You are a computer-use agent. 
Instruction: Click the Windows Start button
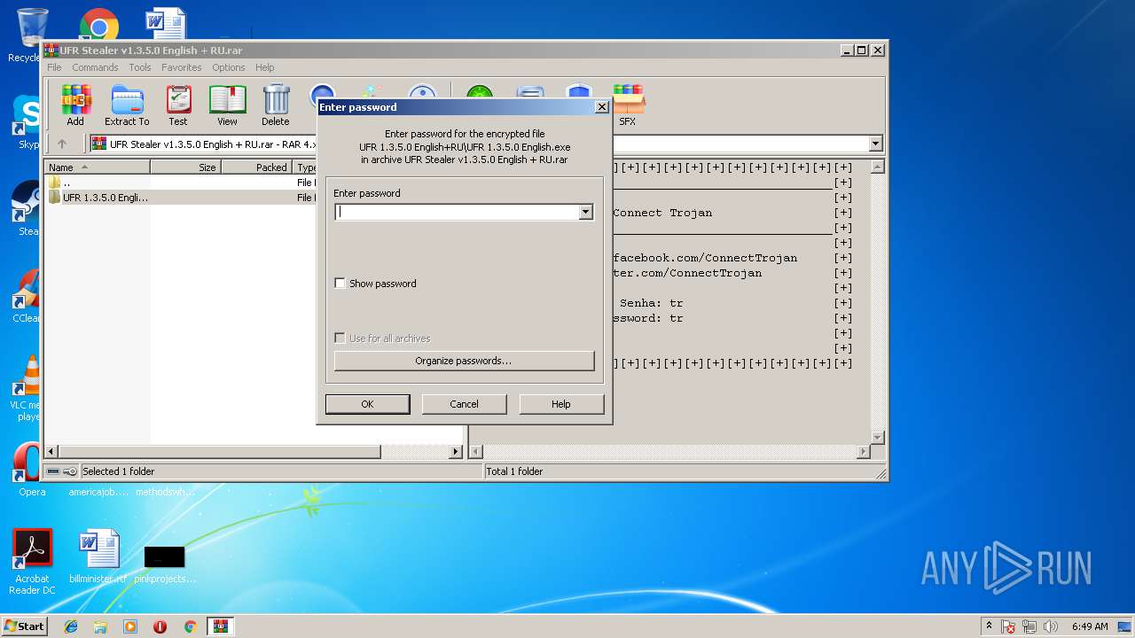pos(24,626)
